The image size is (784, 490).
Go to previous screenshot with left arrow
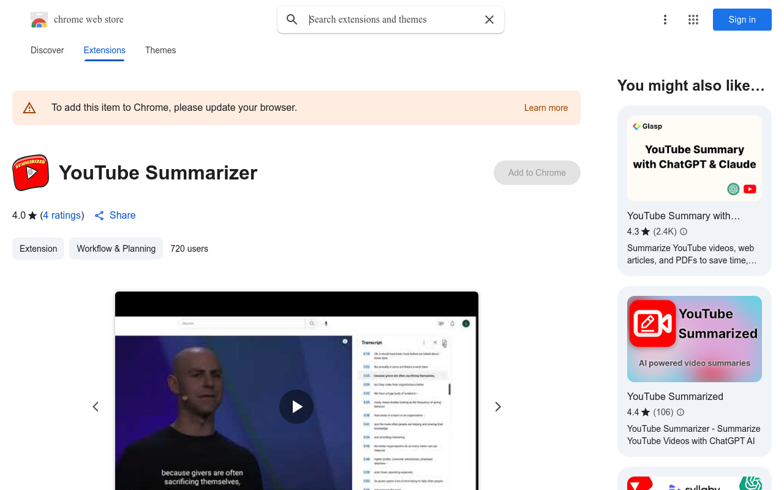96,407
